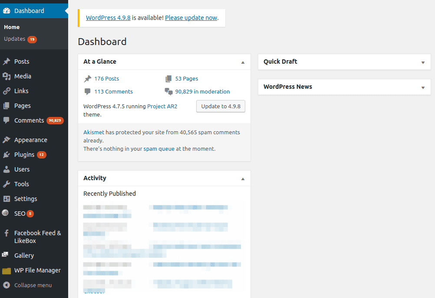Click the Appearance paintbrush icon
Image resolution: width=435 pixels, height=298 pixels.
[7, 140]
